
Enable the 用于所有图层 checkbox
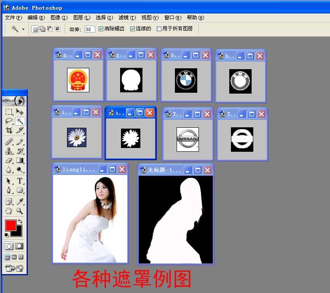click(x=159, y=29)
